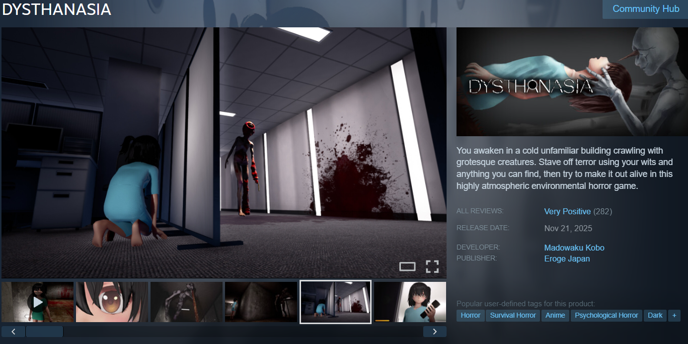Click the game description paragraph
Viewport: 688px width, 344px height.
(565, 169)
